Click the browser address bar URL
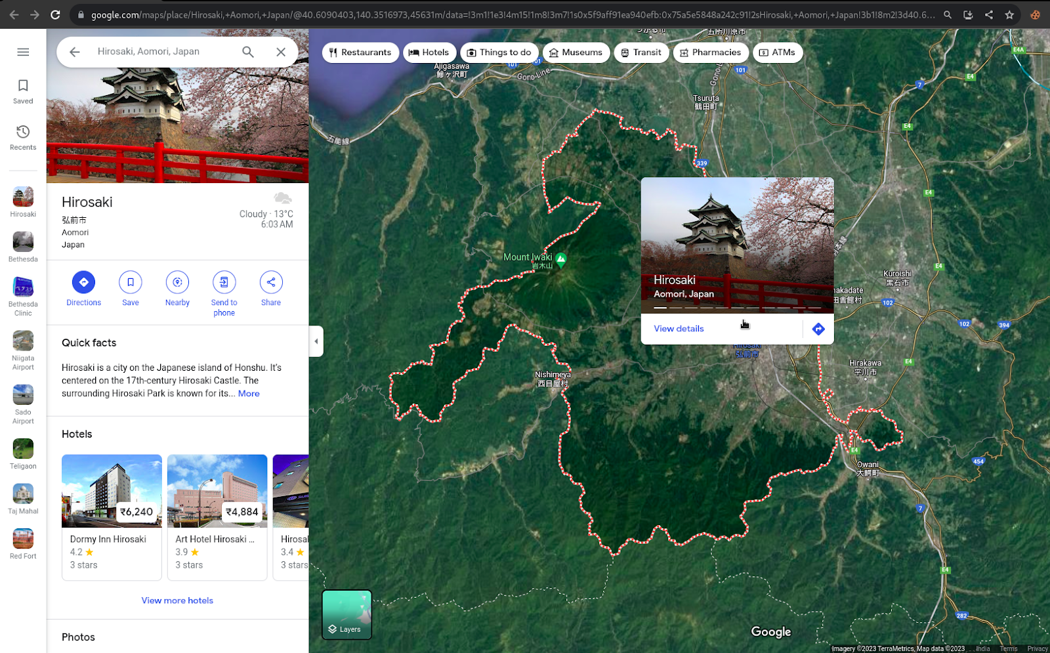This screenshot has width=1050, height=653. coord(512,14)
